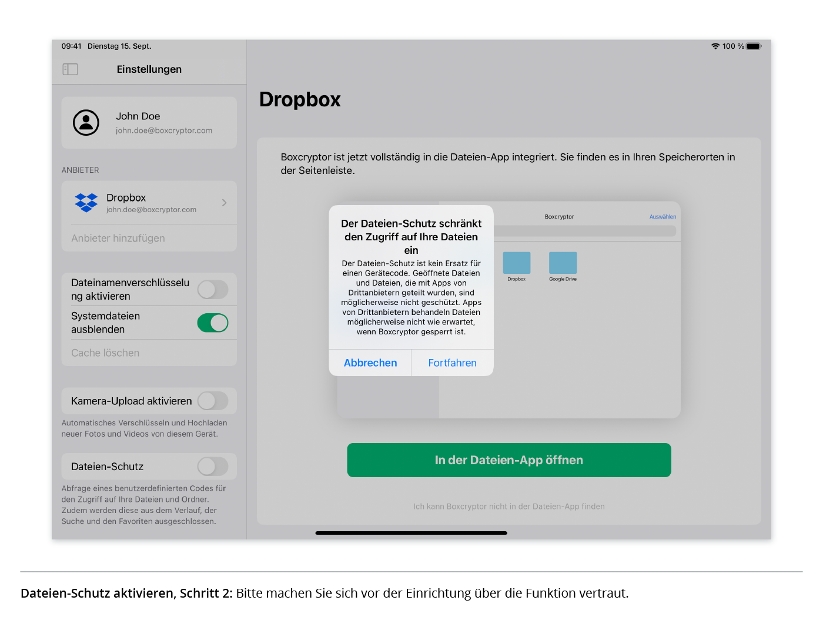Click dialog title Der Dateien-Schutz schränkt
Viewport: 823px width, 617px height.
click(x=411, y=237)
